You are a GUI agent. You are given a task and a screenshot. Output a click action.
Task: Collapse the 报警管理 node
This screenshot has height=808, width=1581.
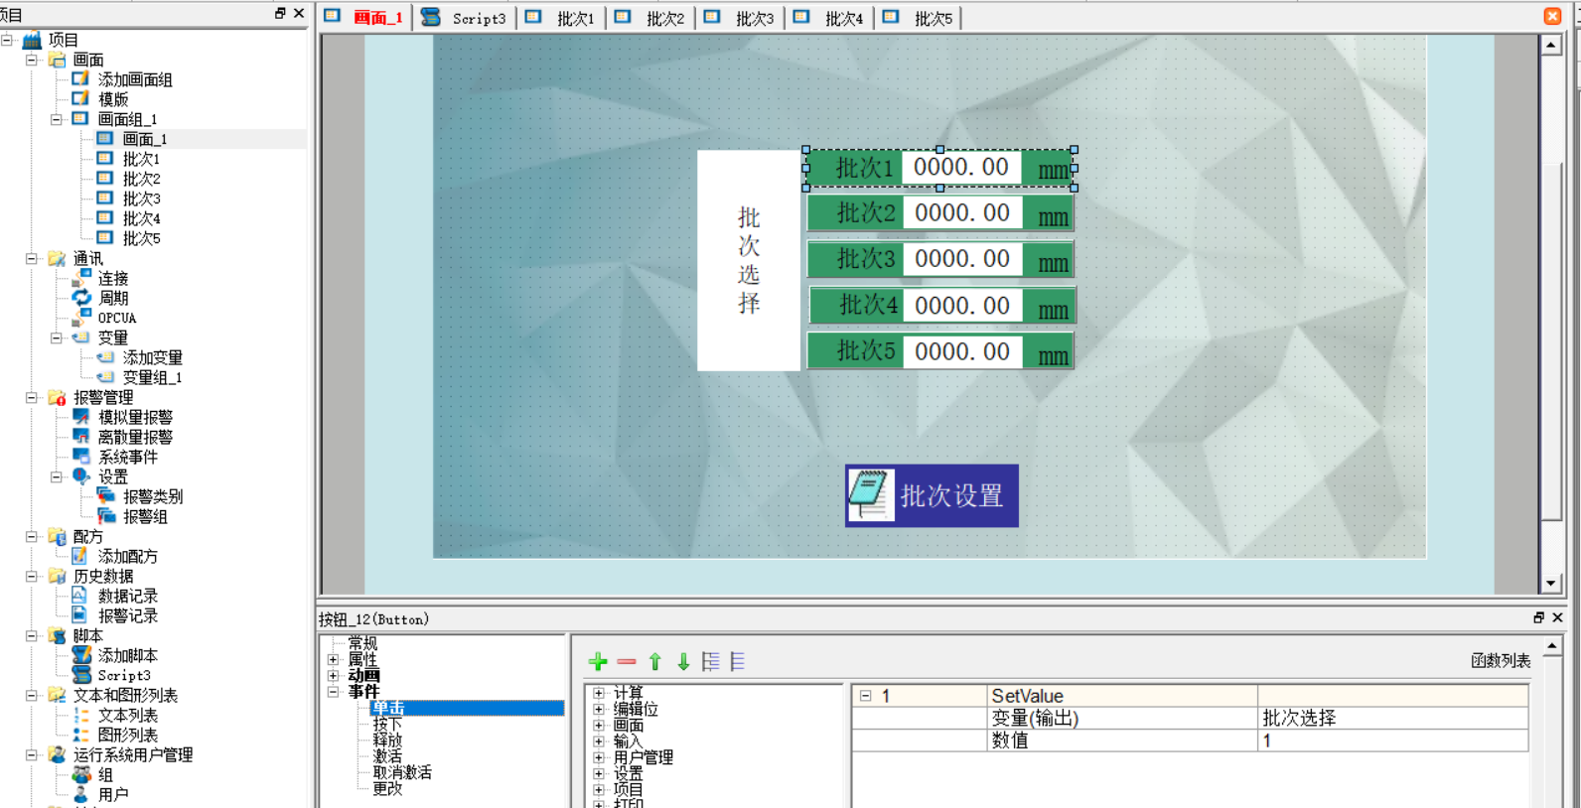pyautogui.click(x=32, y=397)
